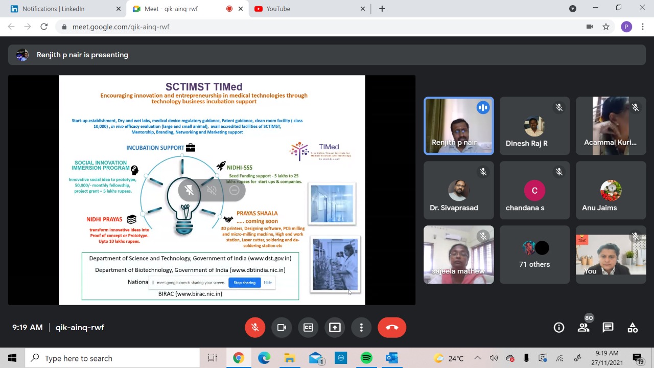Select Anu Jaims participant tile

[x=611, y=190]
